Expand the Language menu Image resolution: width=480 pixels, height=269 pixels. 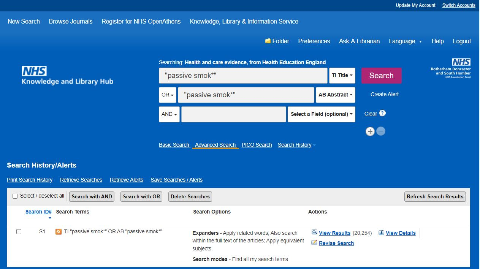(x=405, y=41)
